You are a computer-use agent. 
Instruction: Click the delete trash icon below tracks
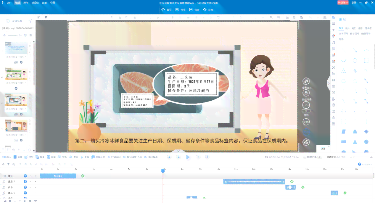pyautogui.click(x=25, y=201)
